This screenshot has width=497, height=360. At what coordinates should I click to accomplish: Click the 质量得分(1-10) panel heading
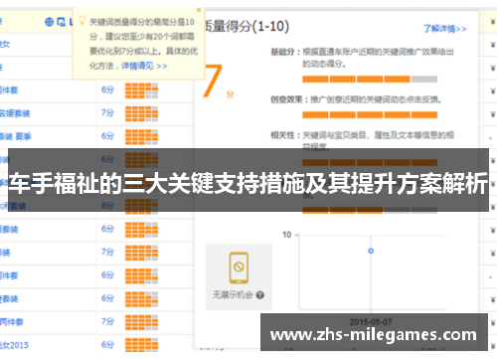(247, 26)
